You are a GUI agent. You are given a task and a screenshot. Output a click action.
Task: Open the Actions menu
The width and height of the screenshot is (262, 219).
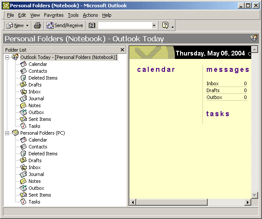[90, 15]
